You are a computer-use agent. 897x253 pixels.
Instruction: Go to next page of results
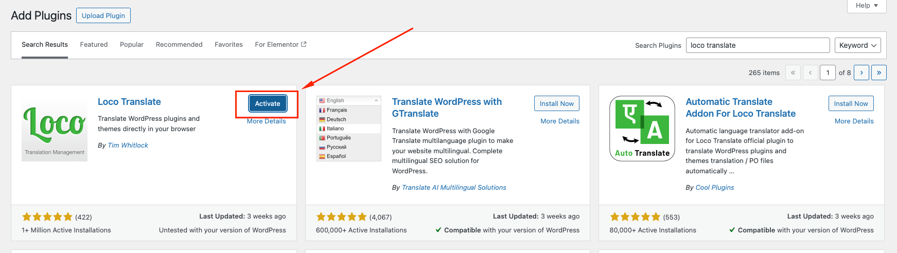[861, 73]
